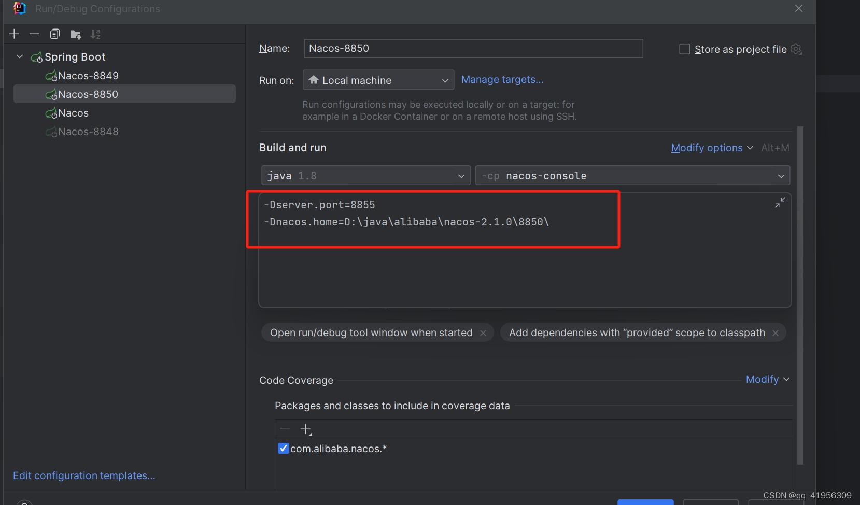Select the Nacos-8850 configuration
The width and height of the screenshot is (860, 505).
(124, 94)
